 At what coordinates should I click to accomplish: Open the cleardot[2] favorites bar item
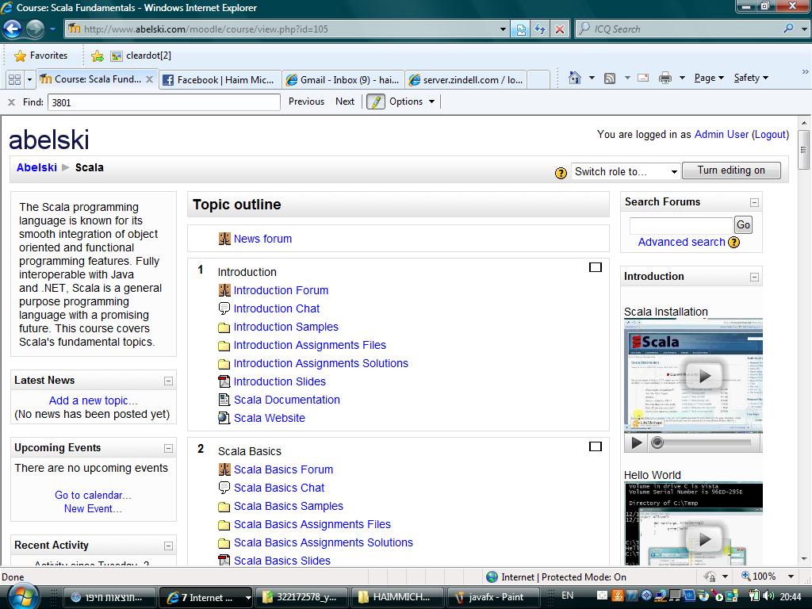point(141,56)
